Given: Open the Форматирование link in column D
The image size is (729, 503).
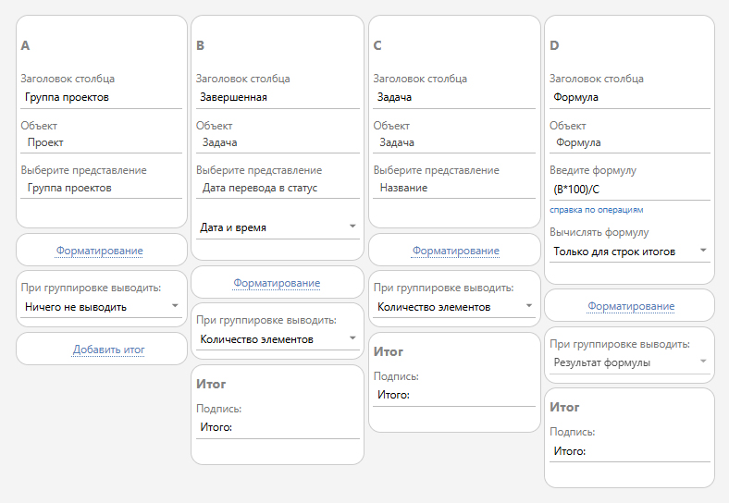Looking at the screenshot, I should coord(631,306).
